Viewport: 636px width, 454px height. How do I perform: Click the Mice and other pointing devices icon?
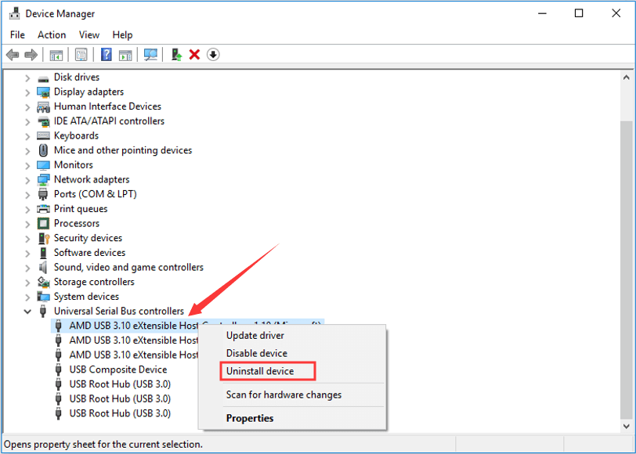(43, 150)
